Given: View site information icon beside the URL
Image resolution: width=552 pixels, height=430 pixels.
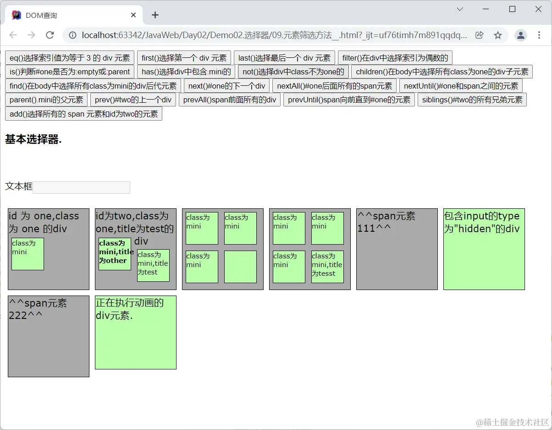Looking at the screenshot, I should [72, 35].
